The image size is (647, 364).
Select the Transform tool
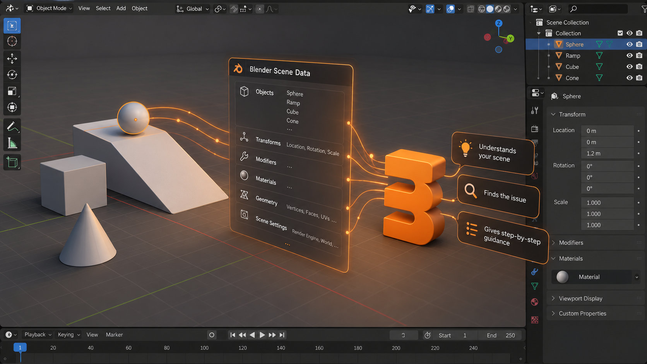click(12, 107)
